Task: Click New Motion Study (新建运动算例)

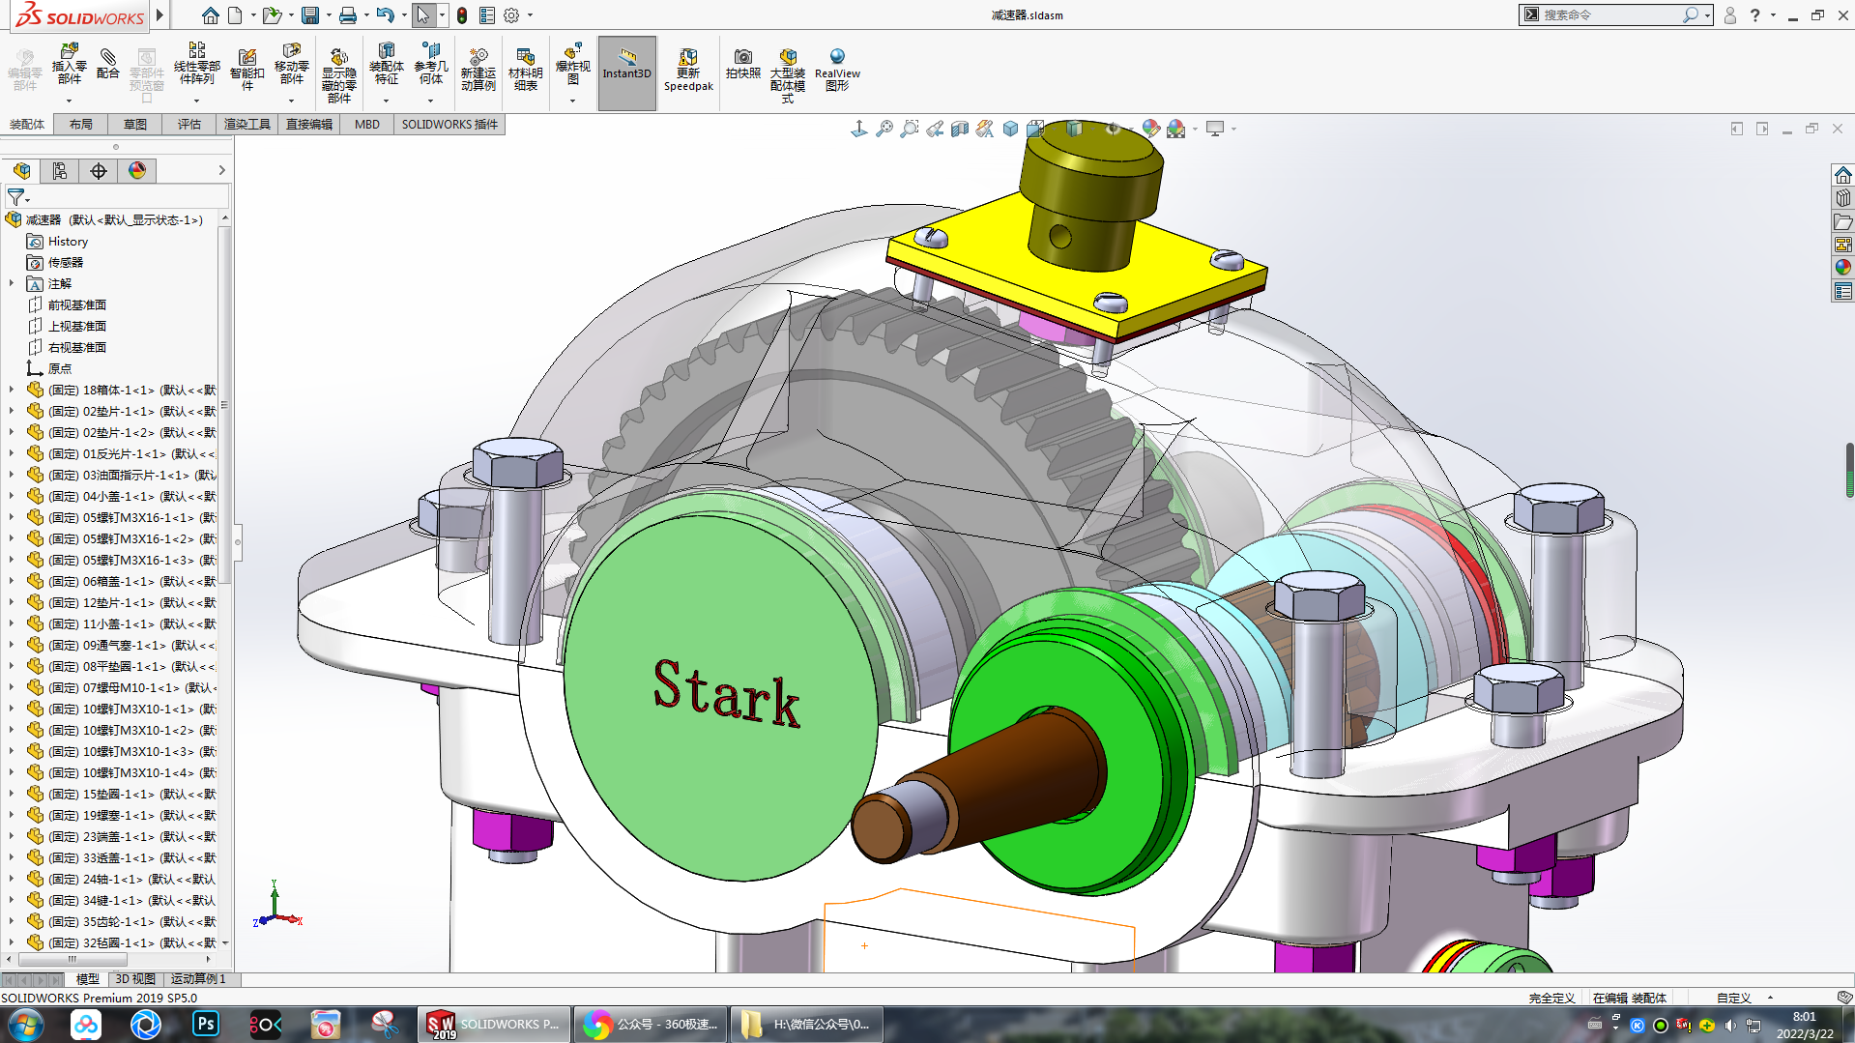Action: coord(478,70)
